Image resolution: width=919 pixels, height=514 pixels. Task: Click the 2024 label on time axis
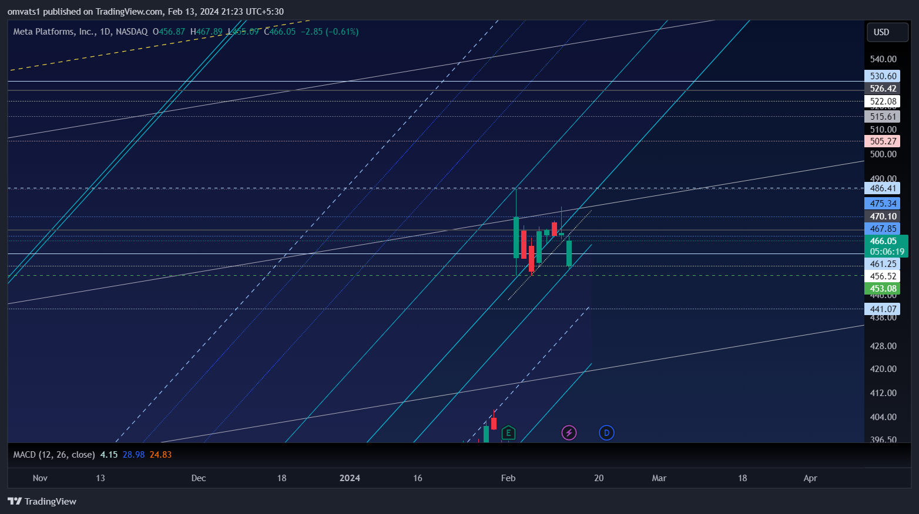point(350,478)
